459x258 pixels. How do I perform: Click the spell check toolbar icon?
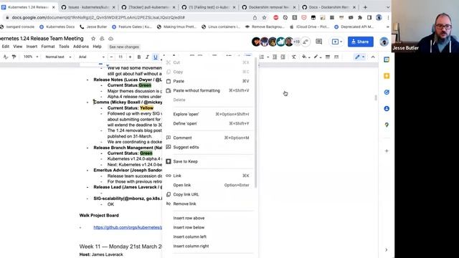(6, 57)
